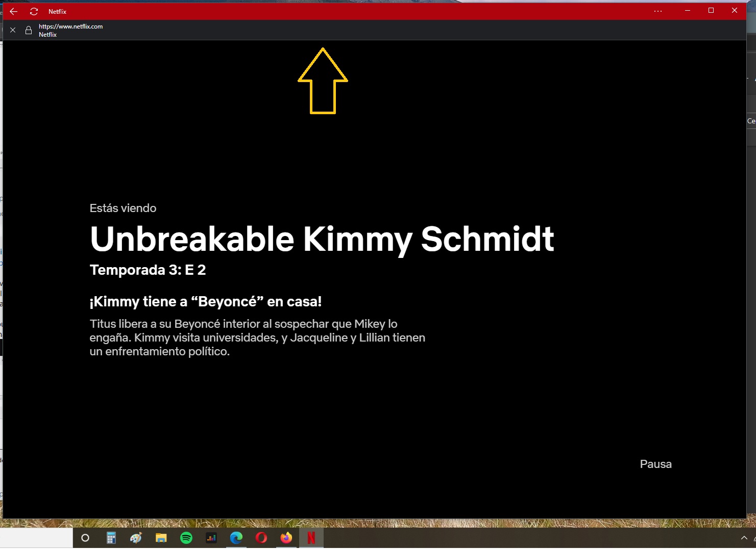Click the episode synopsis paragraph
Viewport: 756px width, 549px height.
257,337
